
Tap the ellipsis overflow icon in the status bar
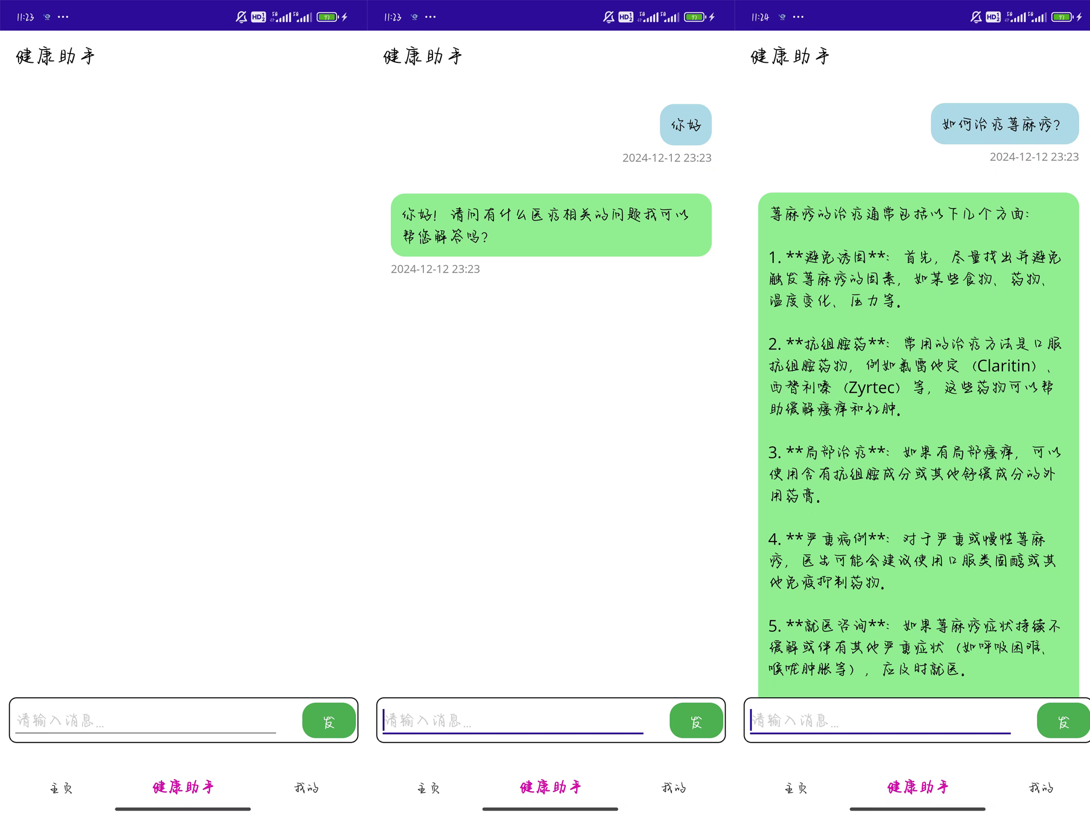pyautogui.click(x=63, y=16)
